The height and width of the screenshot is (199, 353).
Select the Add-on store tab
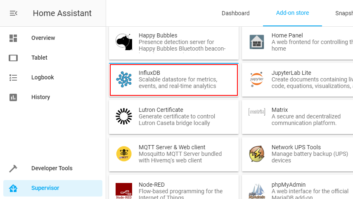coord(292,13)
